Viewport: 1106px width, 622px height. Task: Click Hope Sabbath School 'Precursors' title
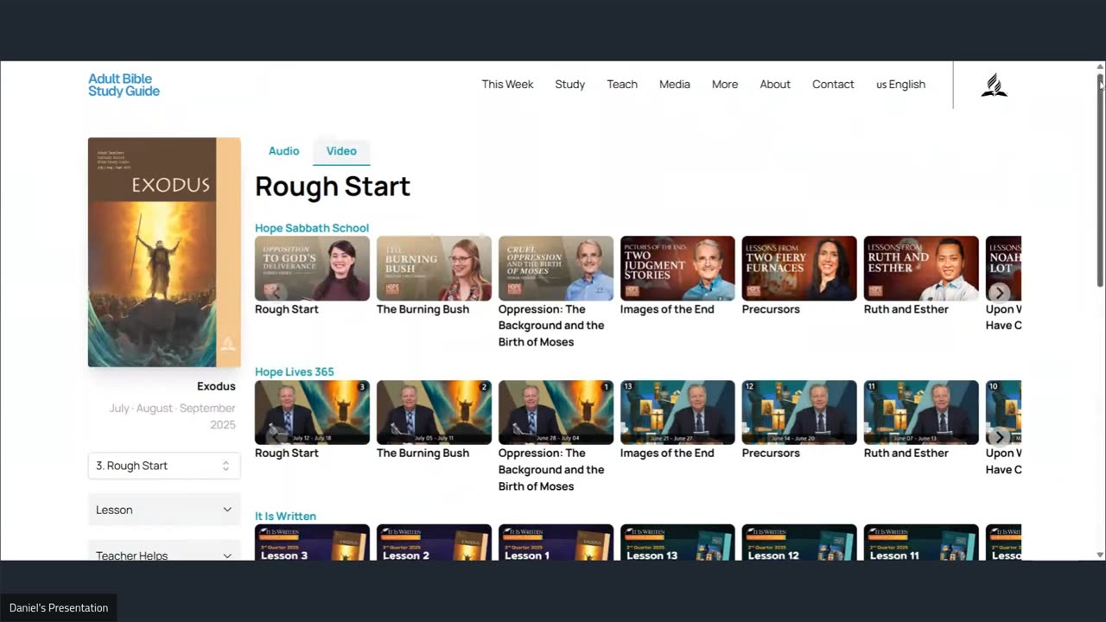(771, 309)
